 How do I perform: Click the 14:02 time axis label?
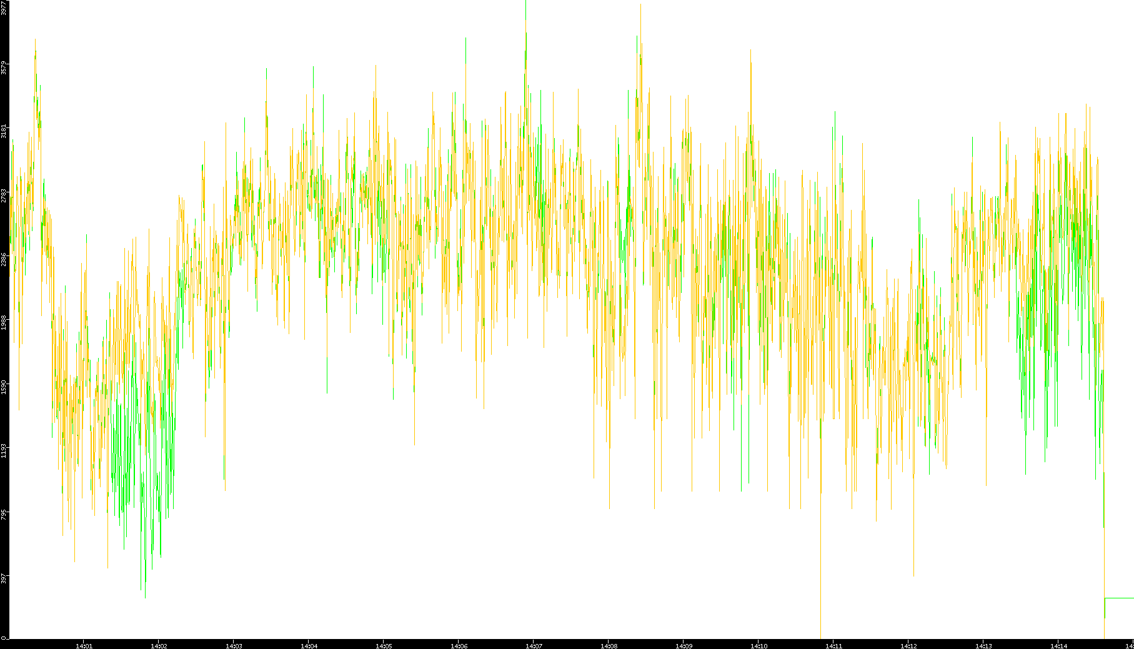click(x=159, y=646)
